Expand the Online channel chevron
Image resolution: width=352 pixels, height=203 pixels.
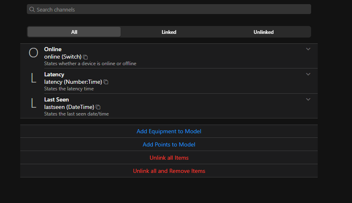308,49
